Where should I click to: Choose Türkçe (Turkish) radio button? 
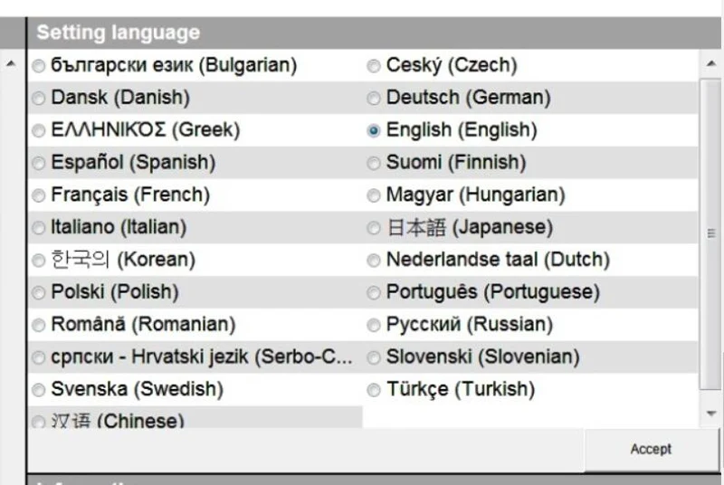(374, 390)
